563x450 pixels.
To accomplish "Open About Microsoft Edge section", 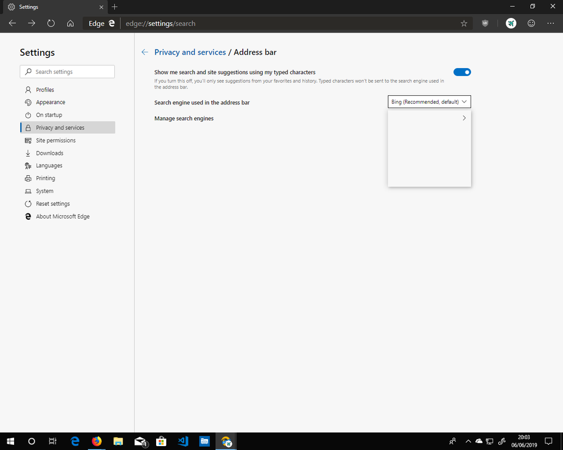I will point(68,216).
